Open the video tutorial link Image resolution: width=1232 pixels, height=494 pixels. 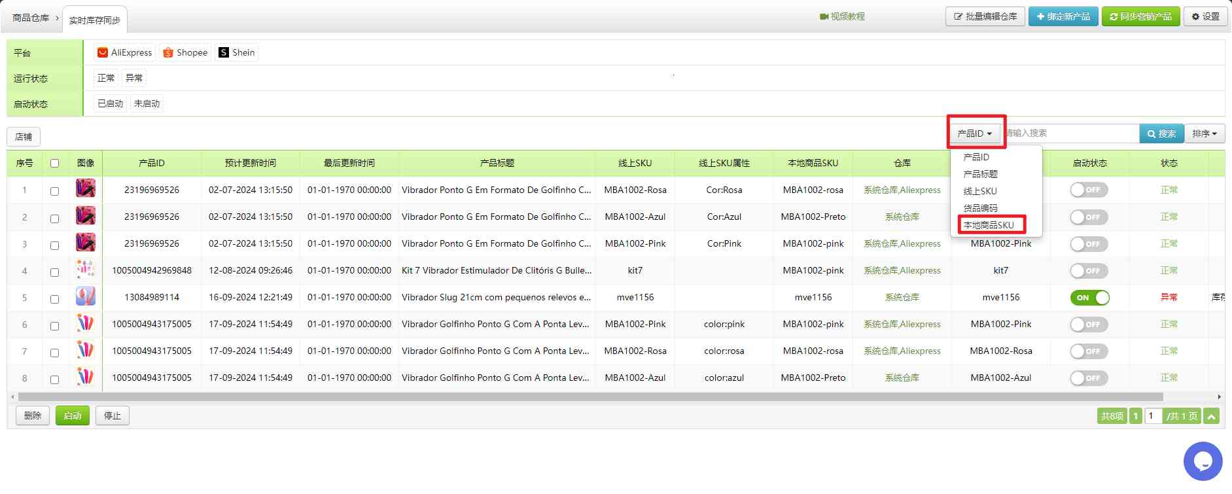(842, 16)
